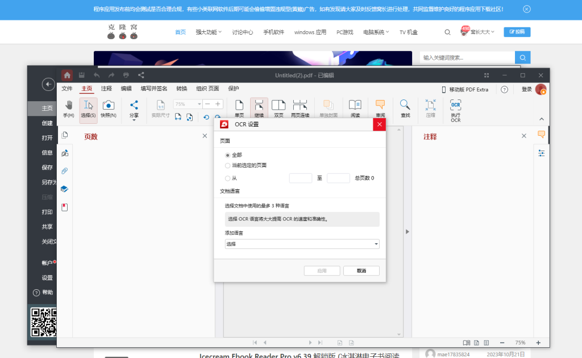582x358 pixels.
Task: Click the Perform OCR (执行OCR) button
Action: tap(455, 111)
